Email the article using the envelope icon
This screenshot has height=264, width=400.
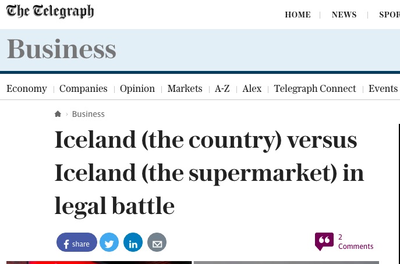(157, 242)
